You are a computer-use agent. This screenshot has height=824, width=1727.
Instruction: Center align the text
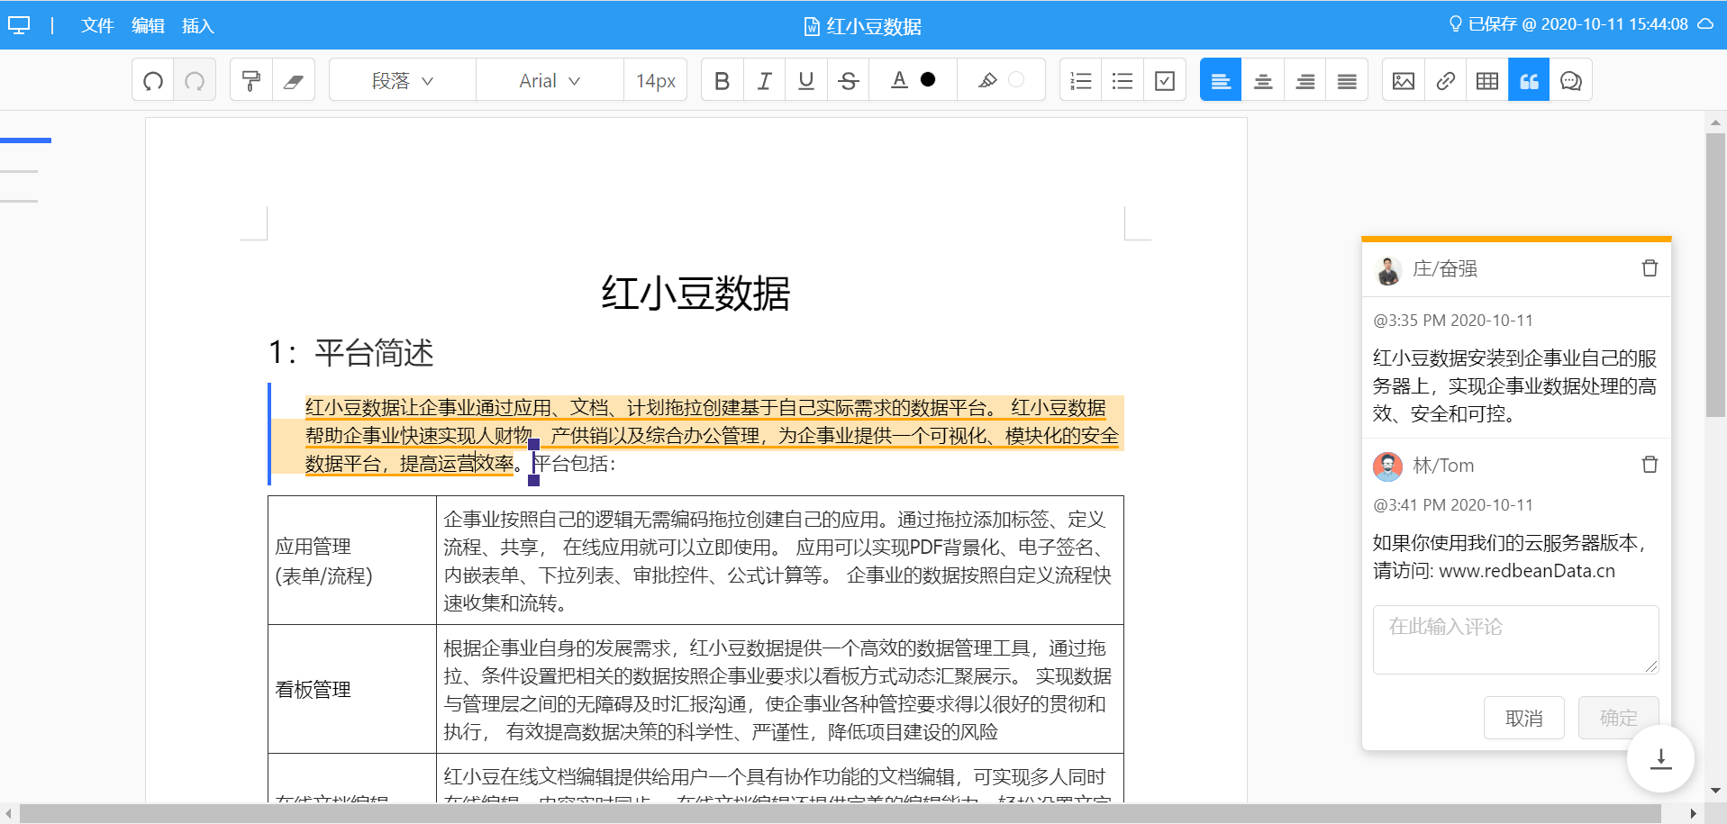pos(1263,81)
